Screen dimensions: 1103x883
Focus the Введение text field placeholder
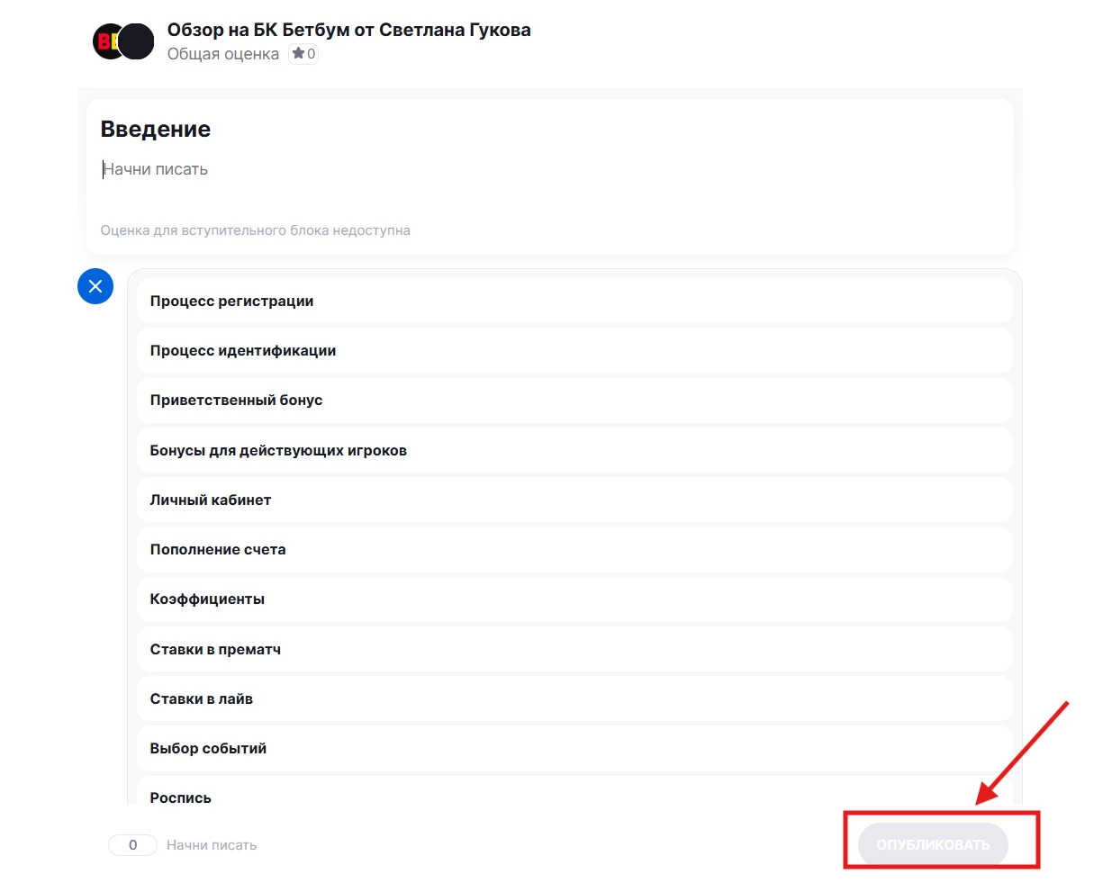155,169
